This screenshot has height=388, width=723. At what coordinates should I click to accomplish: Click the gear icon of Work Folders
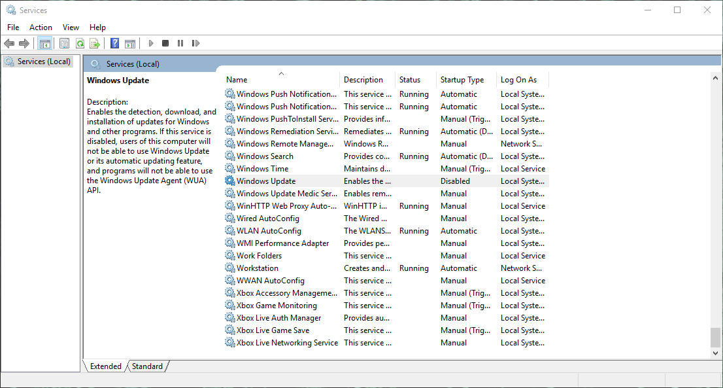click(229, 256)
